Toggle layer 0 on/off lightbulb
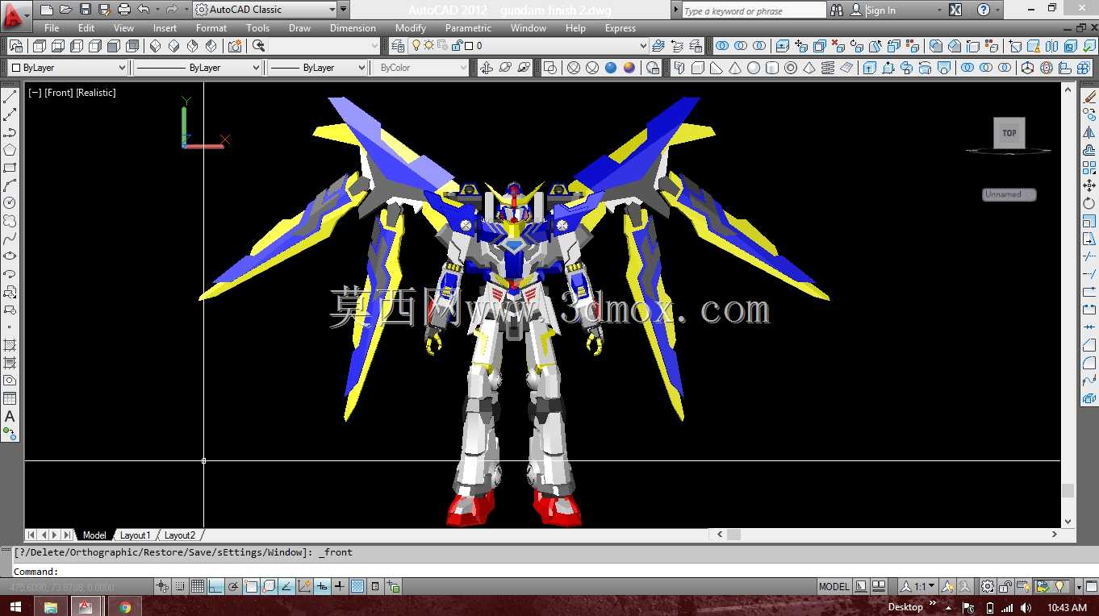 [x=418, y=46]
